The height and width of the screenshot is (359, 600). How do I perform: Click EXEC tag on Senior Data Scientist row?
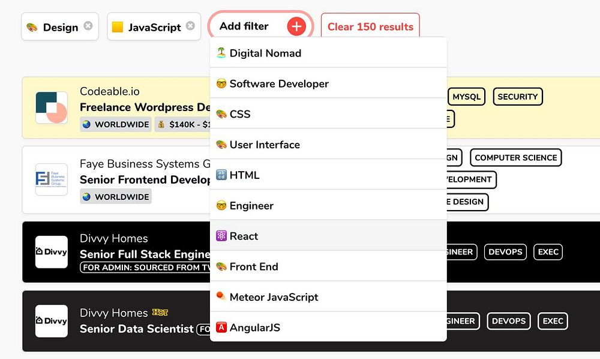(x=553, y=321)
